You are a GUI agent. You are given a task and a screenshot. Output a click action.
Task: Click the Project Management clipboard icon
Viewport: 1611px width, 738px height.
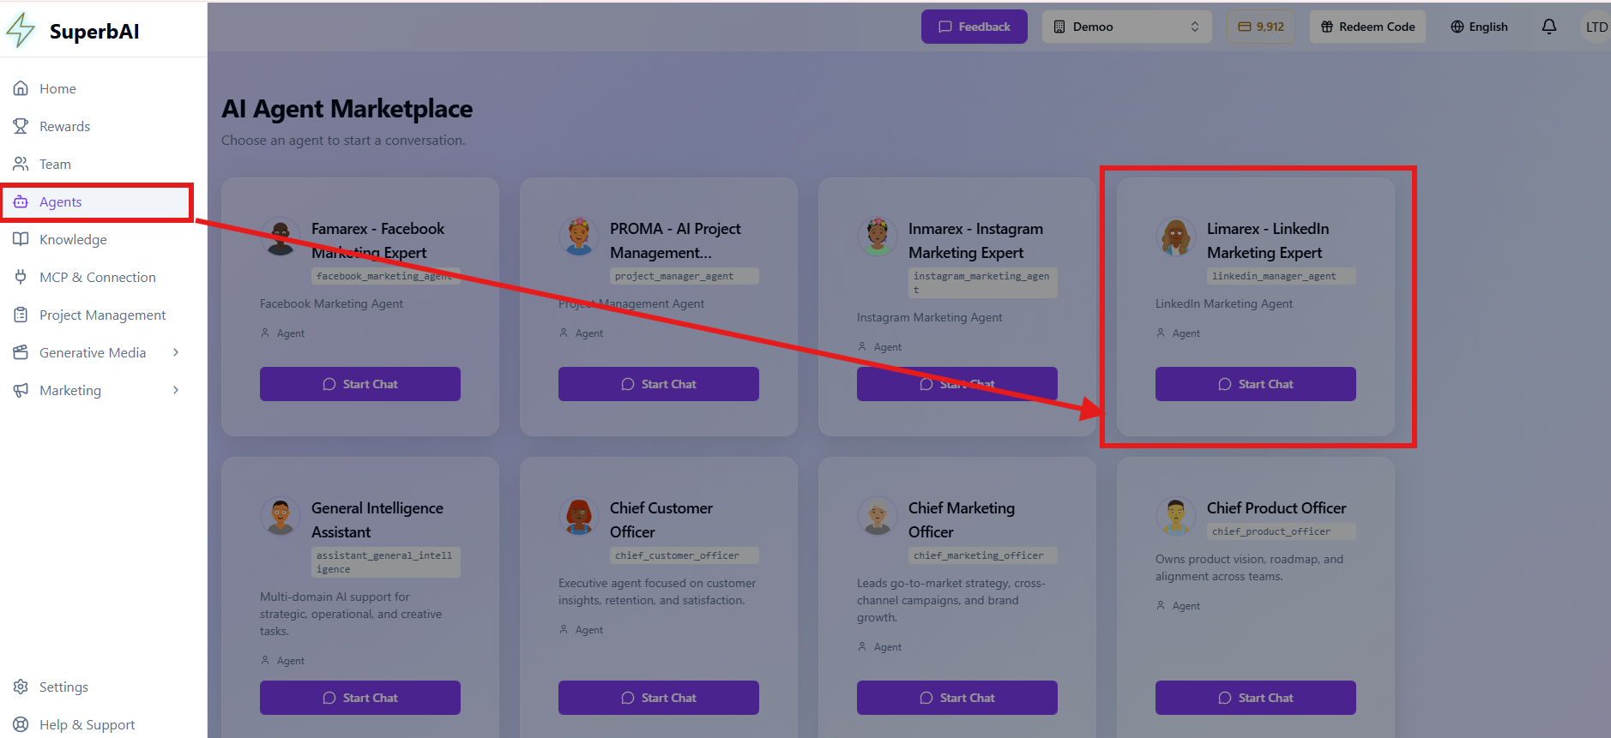(21, 315)
